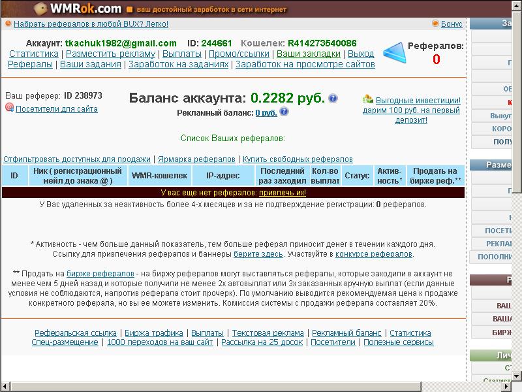The height and width of the screenshot is (392, 522).
Task: Open Статистика link in the footer
Action: point(410,333)
